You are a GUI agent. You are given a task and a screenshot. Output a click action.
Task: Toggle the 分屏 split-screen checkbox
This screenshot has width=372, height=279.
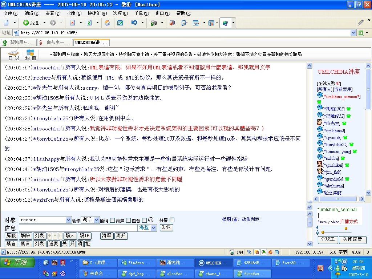pyautogui.click(x=172, y=220)
